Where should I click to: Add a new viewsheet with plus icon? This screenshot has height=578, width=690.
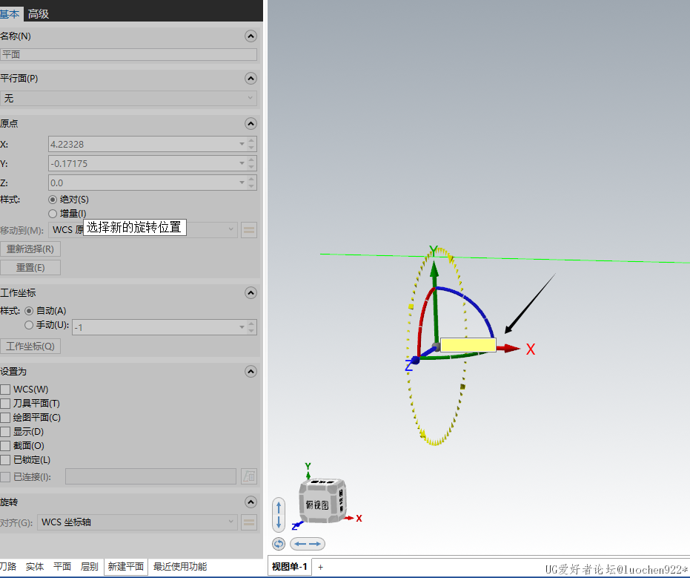pos(321,567)
